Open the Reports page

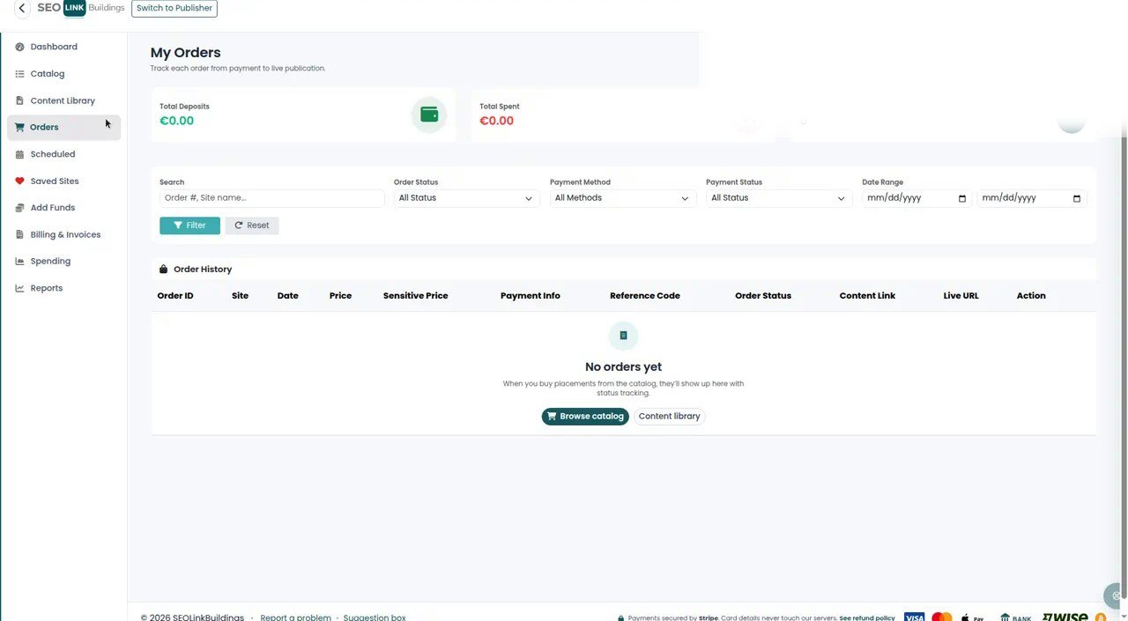(47, 288)
